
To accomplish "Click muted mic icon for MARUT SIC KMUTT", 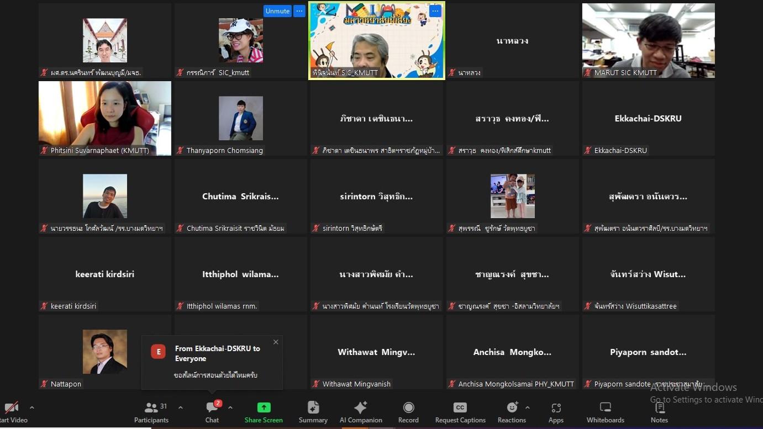I will [588, 72].
